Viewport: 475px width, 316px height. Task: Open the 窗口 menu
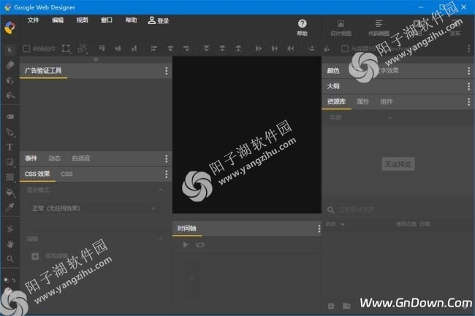tap(107, 20)
